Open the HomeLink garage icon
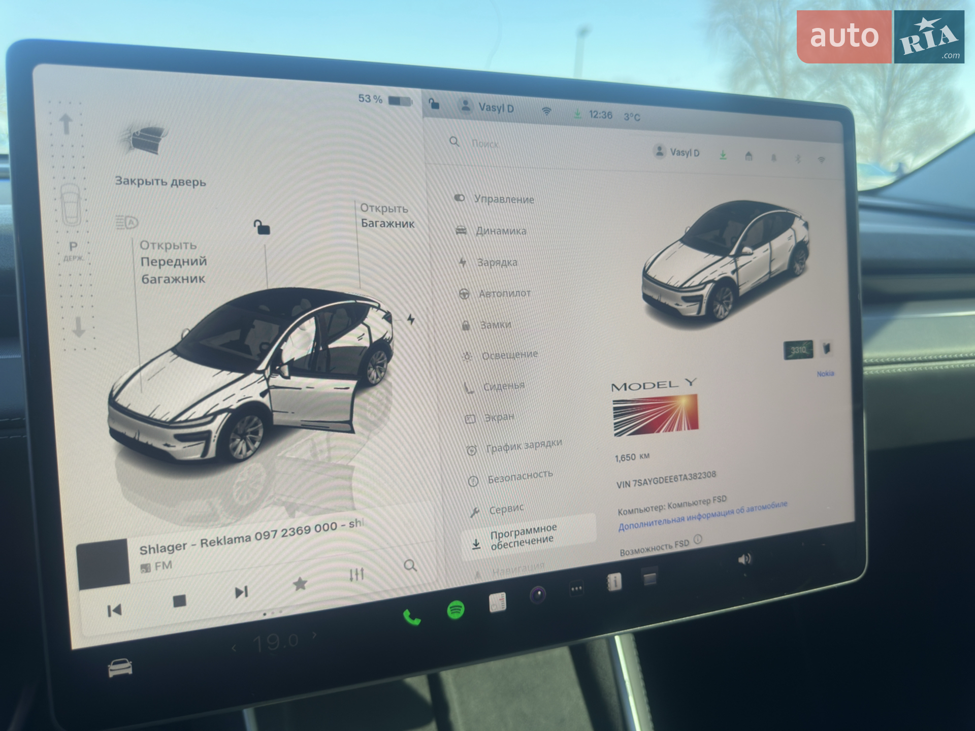 pyautogui.click(x=749, y=156)
